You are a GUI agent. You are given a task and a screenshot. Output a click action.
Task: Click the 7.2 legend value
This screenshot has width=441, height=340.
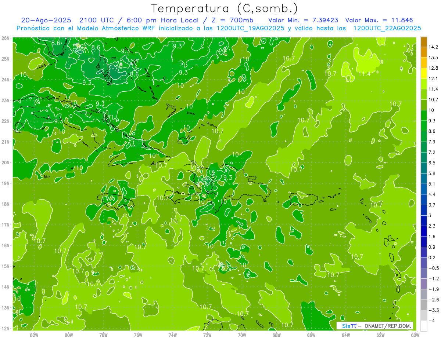coord(432,152)
